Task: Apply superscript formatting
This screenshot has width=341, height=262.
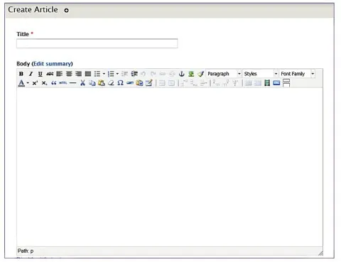Action: [x=35, y=83]
